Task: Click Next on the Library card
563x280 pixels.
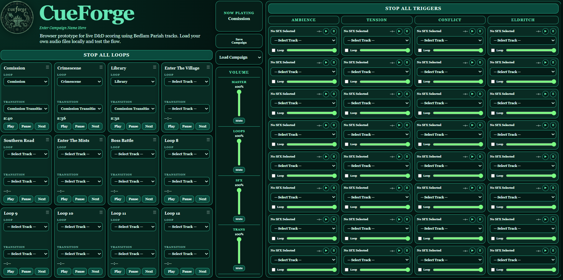Action: click(x=149, y=126)
